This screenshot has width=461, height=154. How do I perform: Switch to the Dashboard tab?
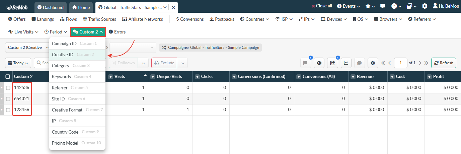[x=51, y=7]
